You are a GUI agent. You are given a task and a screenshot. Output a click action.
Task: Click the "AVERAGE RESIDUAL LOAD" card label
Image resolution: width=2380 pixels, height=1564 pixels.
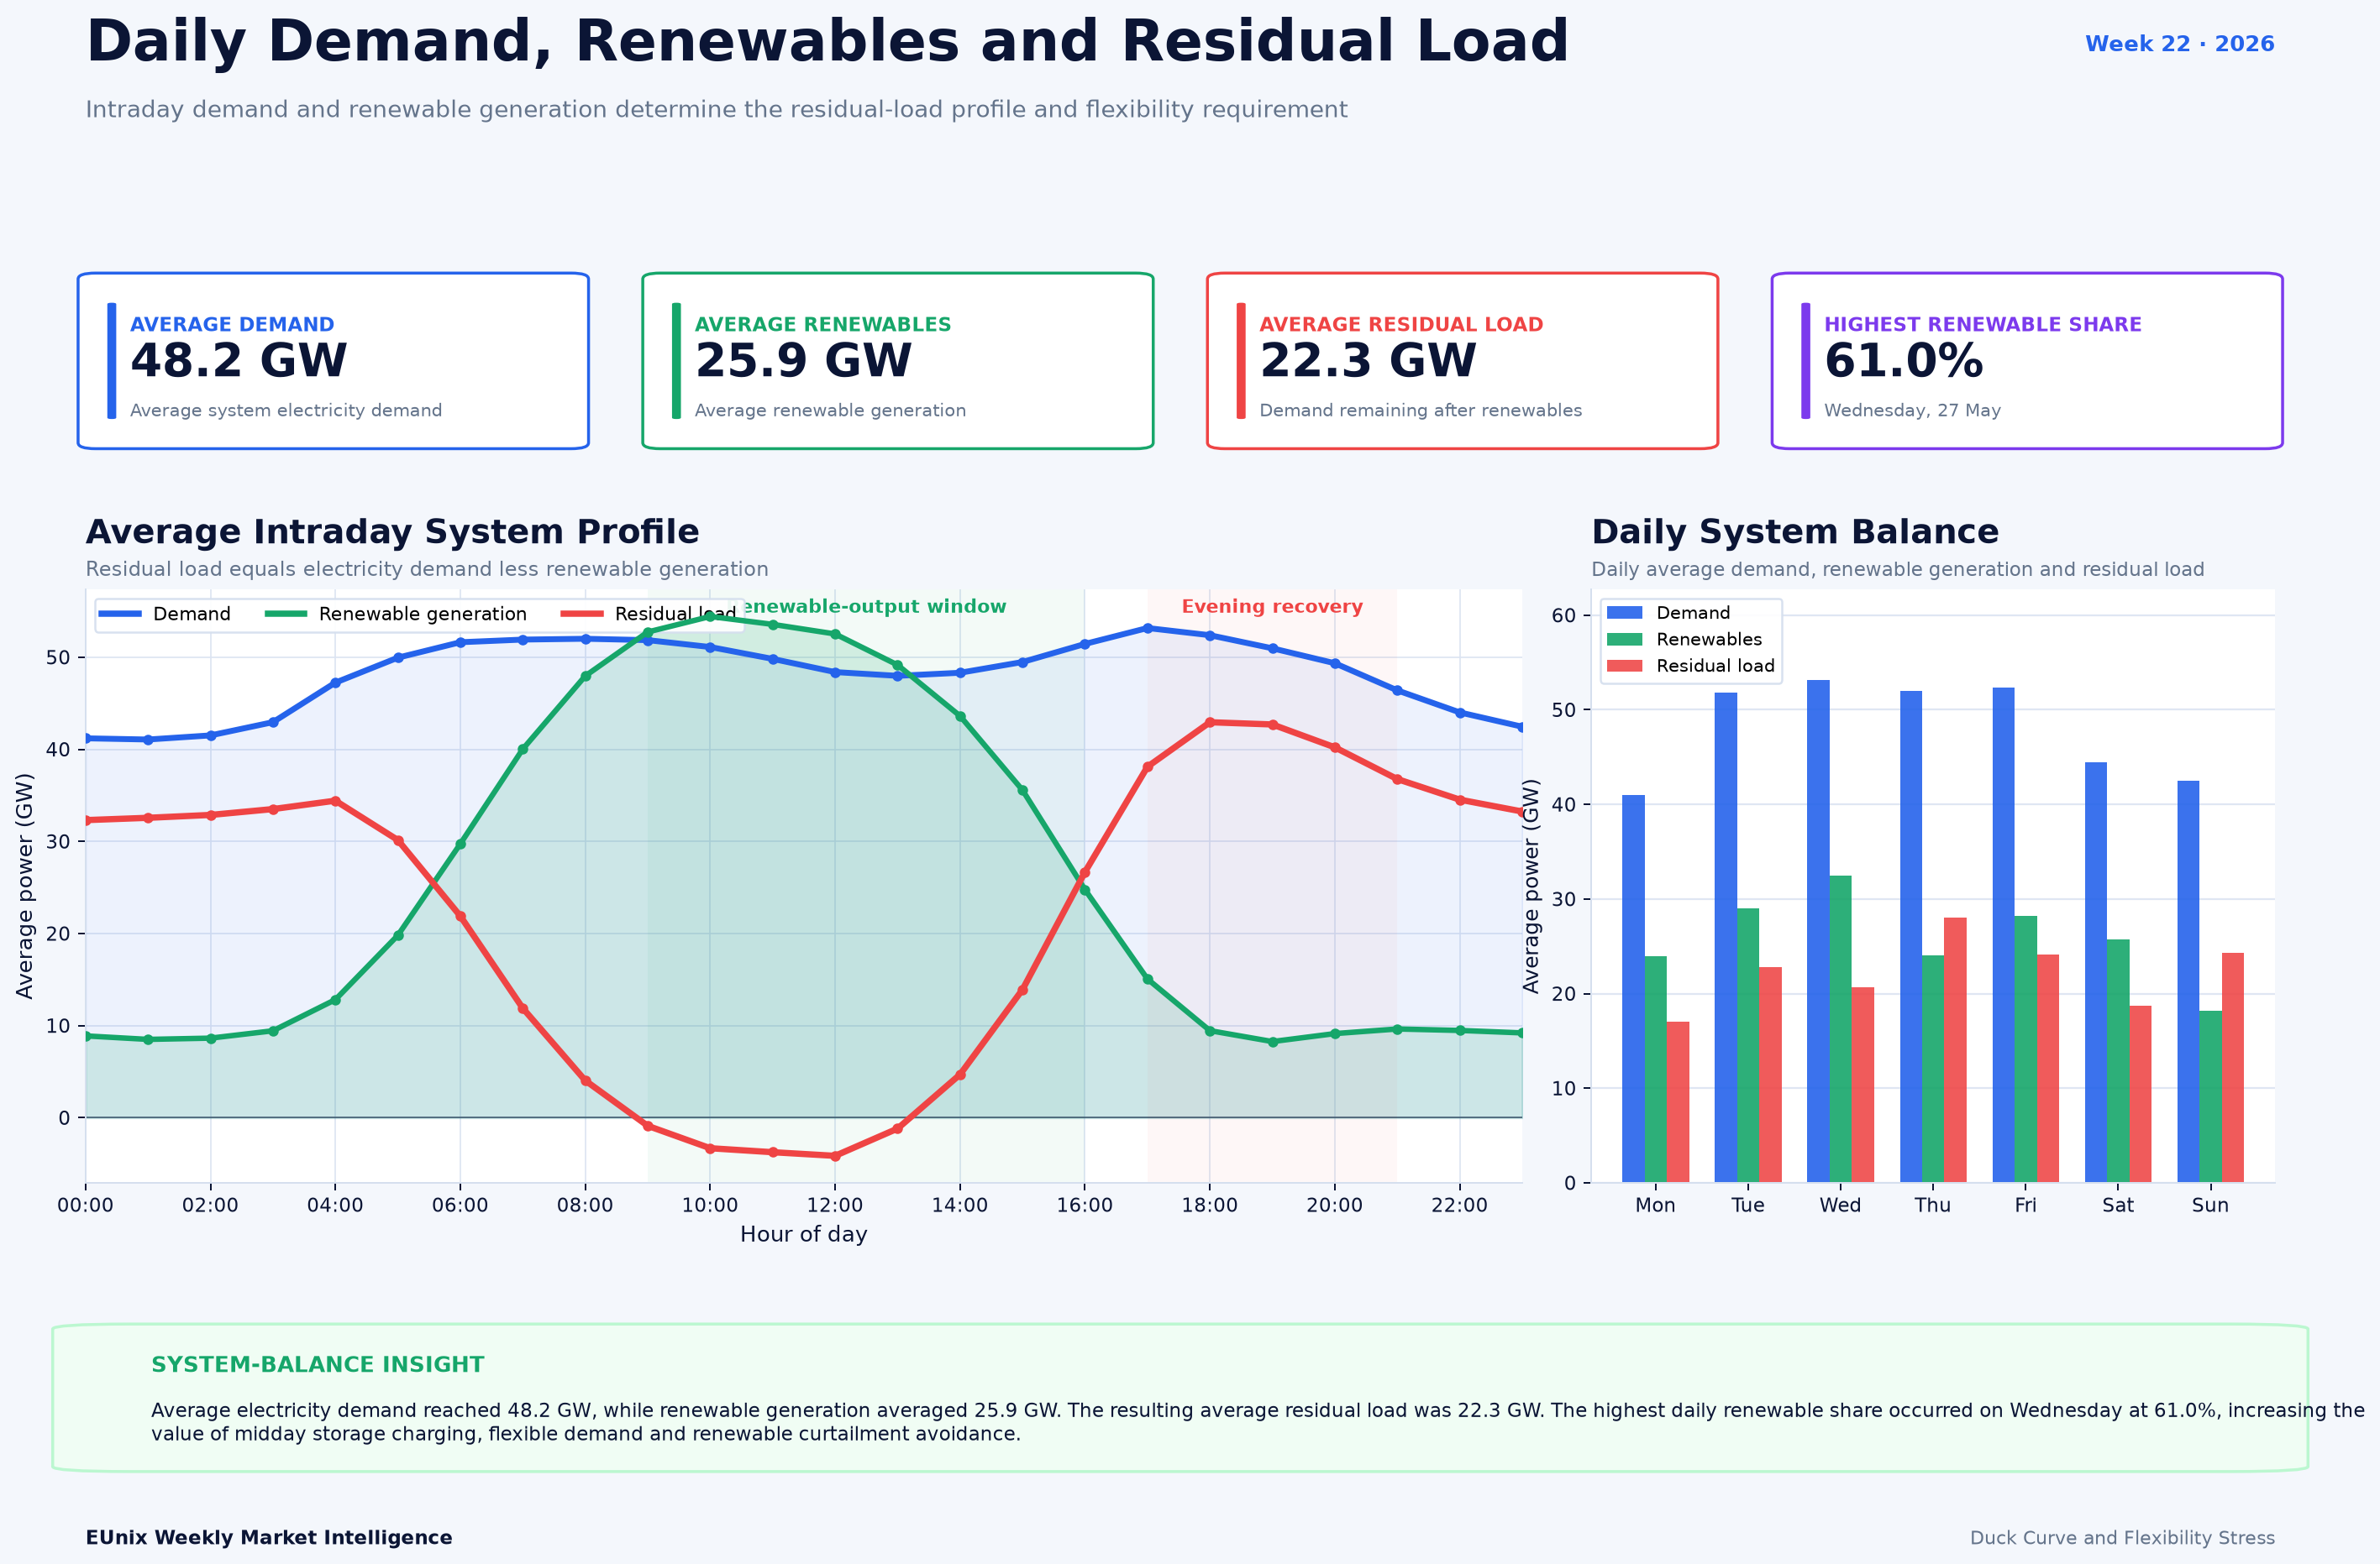1401,325
